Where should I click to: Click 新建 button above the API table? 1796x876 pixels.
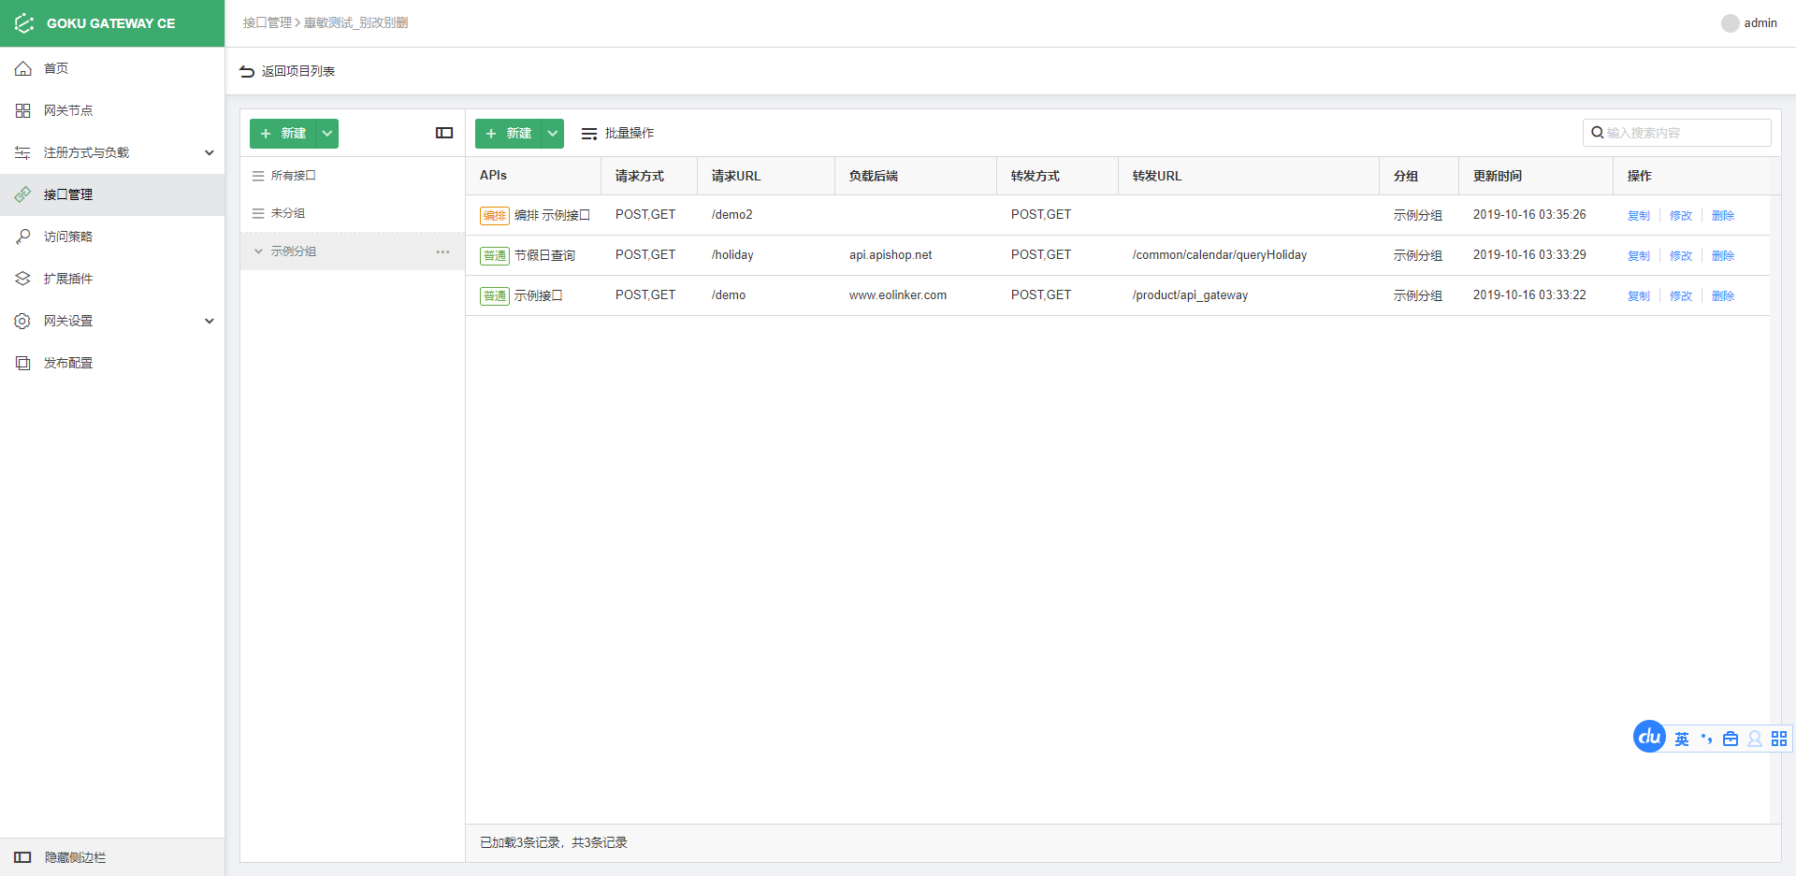509,134
